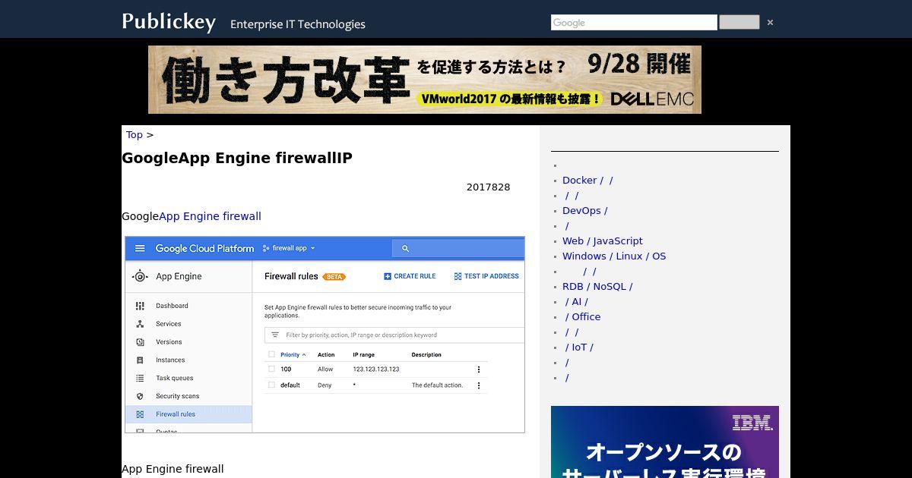The width and height of the screenshot is (912, 478).
Task: Click the Security scans shield icon
Action: click(140, 396)
